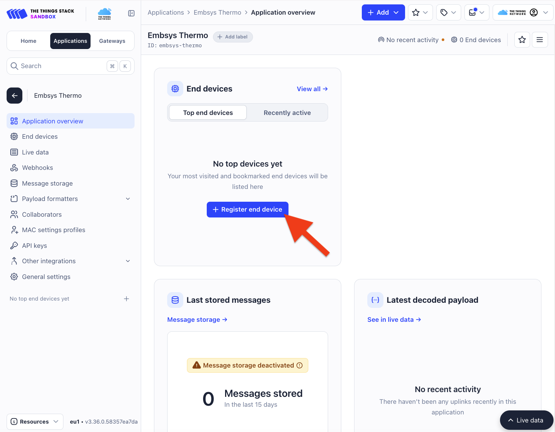The image size is (555, 432).
Task: Open the hamburger menu in application header
Action: pyautogui.click(x=540, y=40)
